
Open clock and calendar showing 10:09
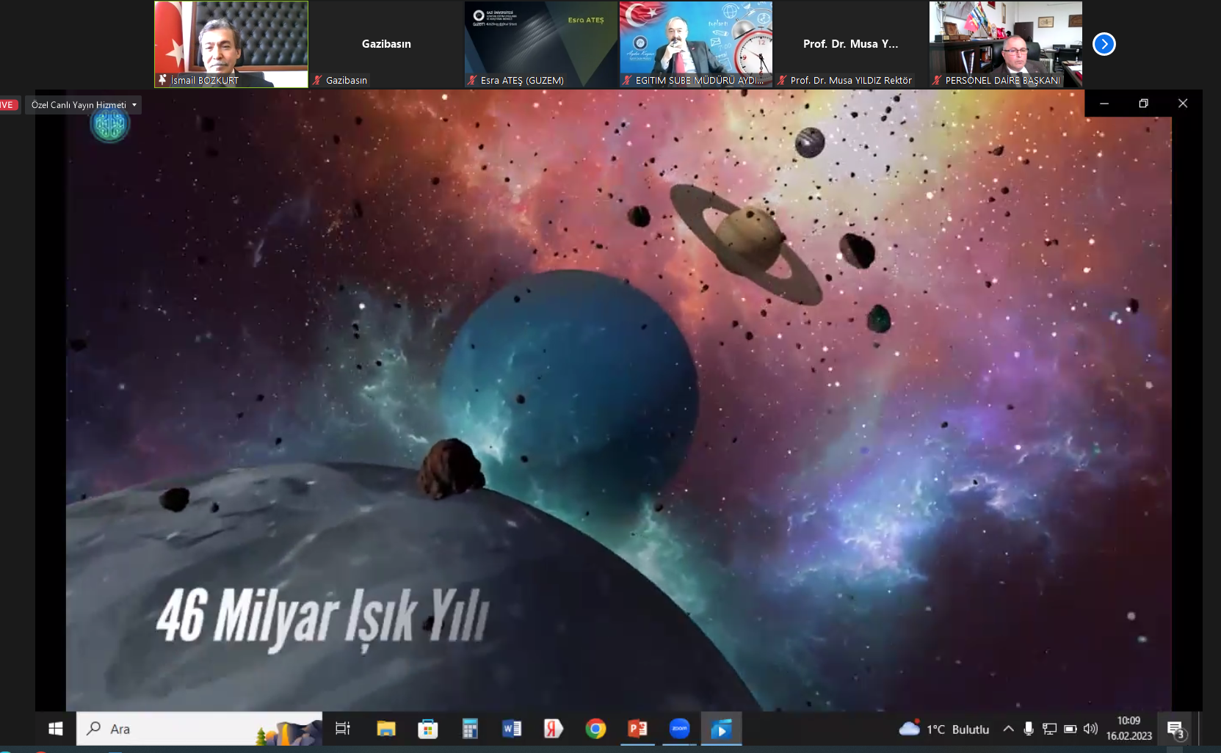pos(1129,728)
